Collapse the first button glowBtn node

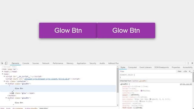6,84
